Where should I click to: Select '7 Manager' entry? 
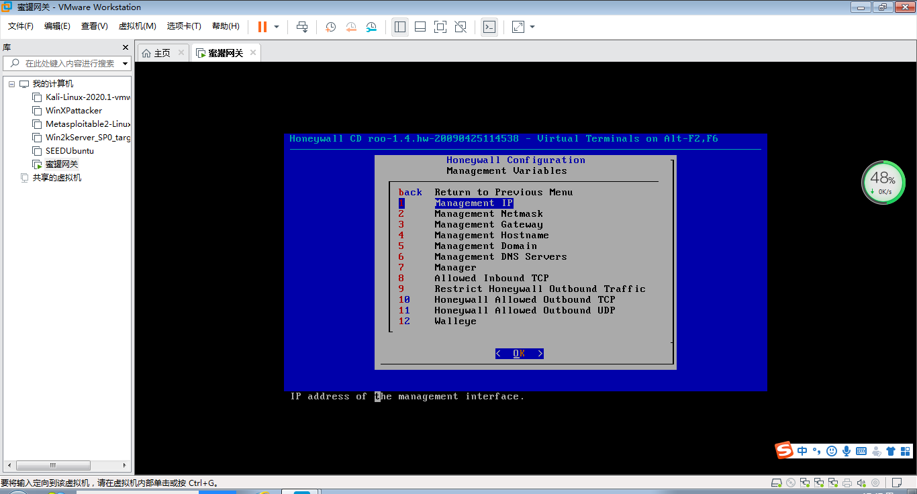tap(438, 267)
